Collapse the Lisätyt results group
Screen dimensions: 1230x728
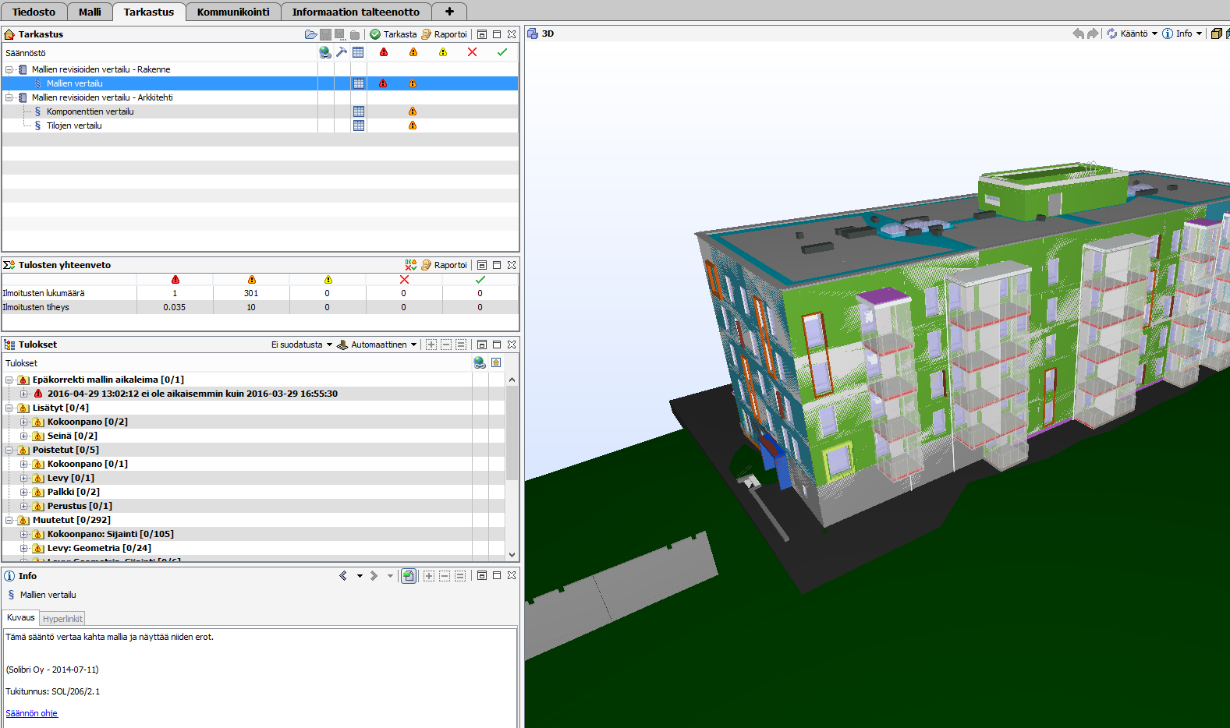(9, 408)
